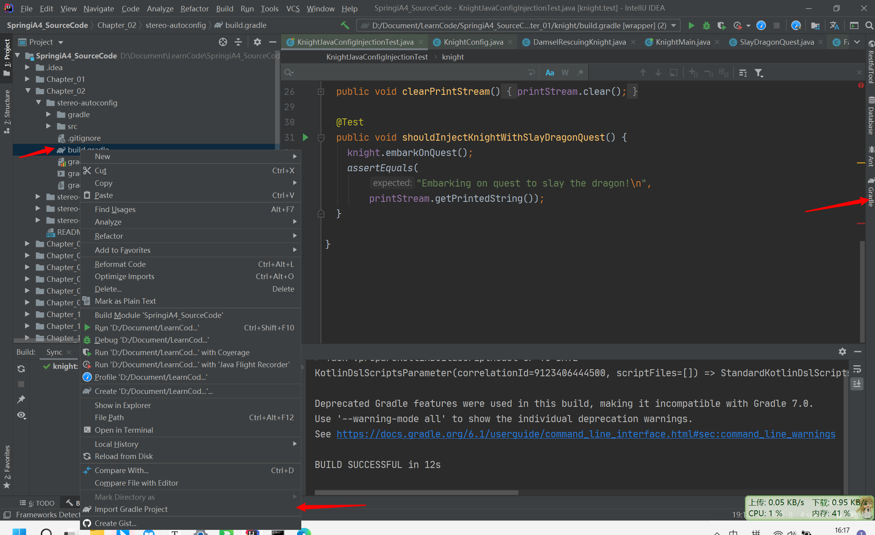Switch to KnightConfig.java tab

coord(473,42)
